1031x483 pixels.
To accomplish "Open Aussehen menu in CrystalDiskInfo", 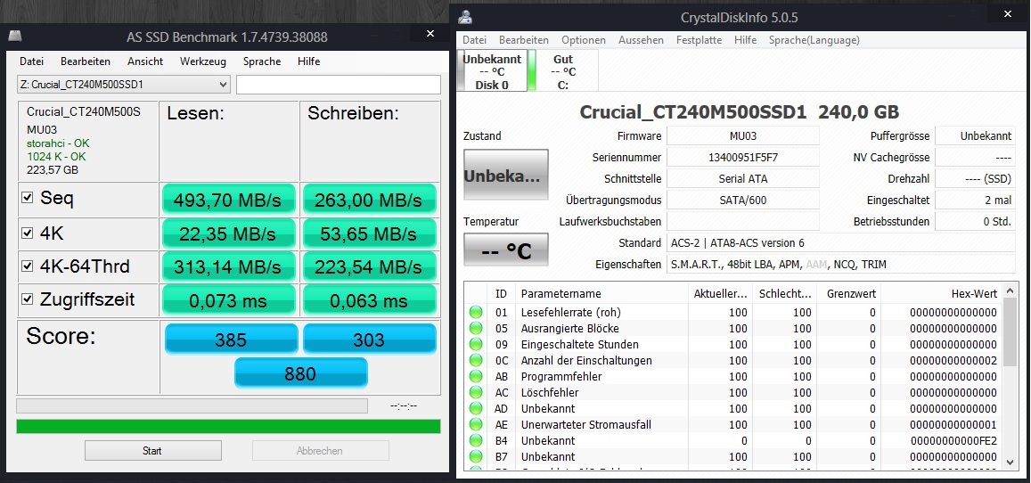I will click(x=641, y=40).
